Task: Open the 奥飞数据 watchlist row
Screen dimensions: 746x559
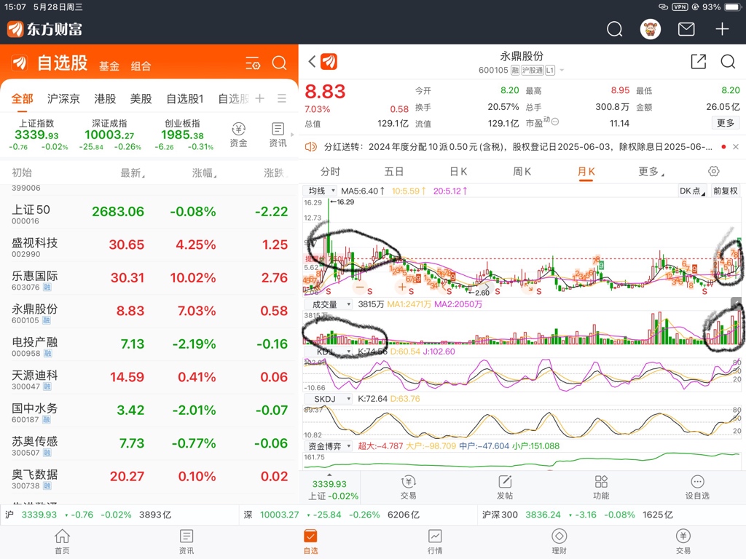Action: coord(149,477)
